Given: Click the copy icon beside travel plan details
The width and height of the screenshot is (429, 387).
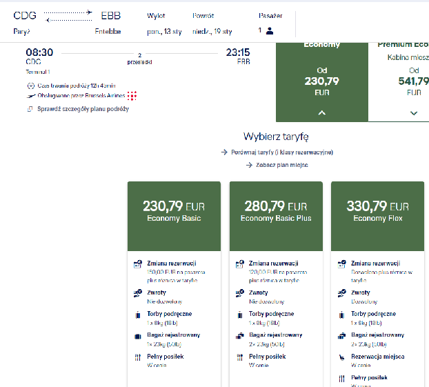Looking at the screenshot, I should click(30, 109).
